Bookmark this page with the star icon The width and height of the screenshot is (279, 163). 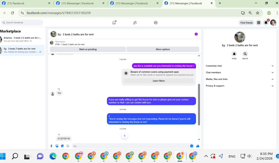tap(257, 13)
